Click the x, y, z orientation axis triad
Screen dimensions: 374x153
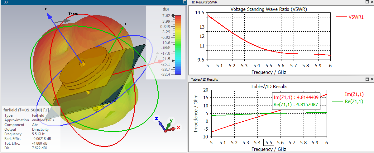[x=167, y=124]
